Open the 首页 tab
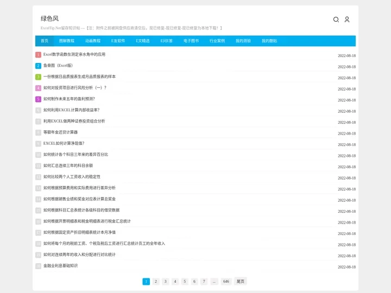This screenshot has width=391, height=293. (x=45, y=41)
